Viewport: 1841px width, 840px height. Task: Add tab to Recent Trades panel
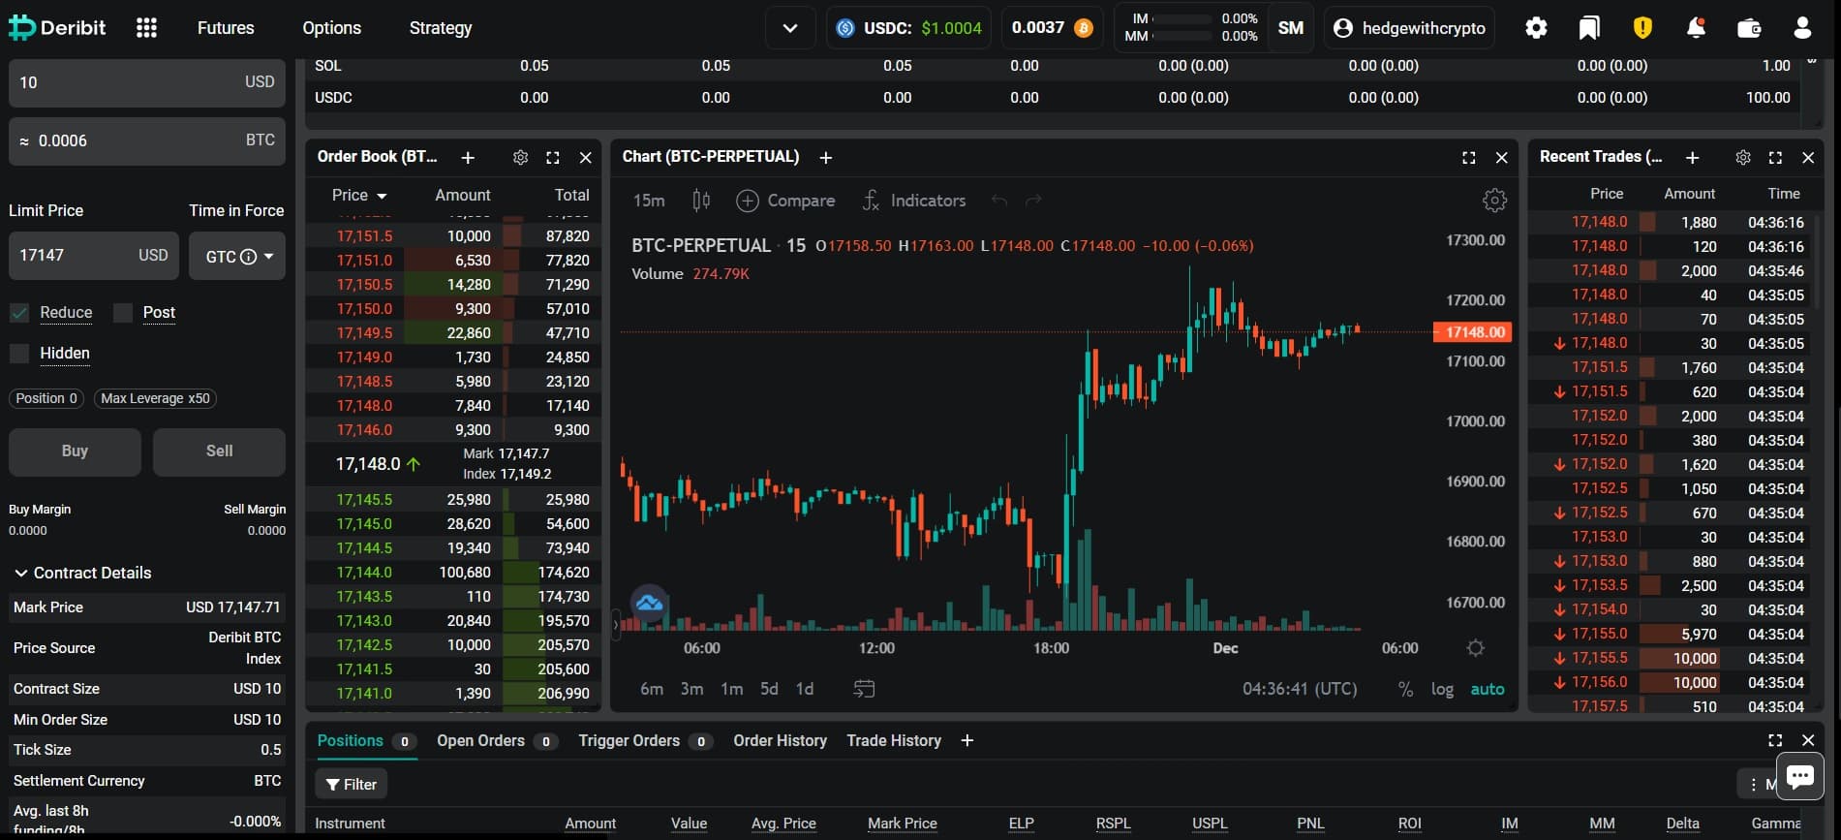click(1693, 157)
